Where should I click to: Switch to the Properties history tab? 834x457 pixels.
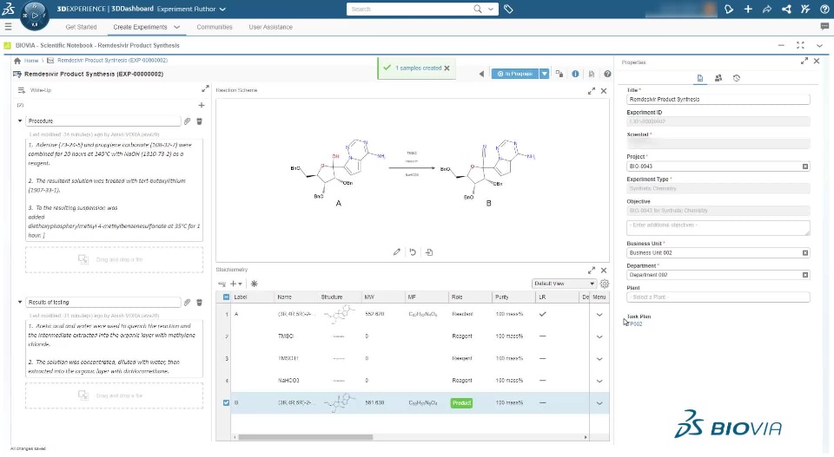tap(737, 78)
